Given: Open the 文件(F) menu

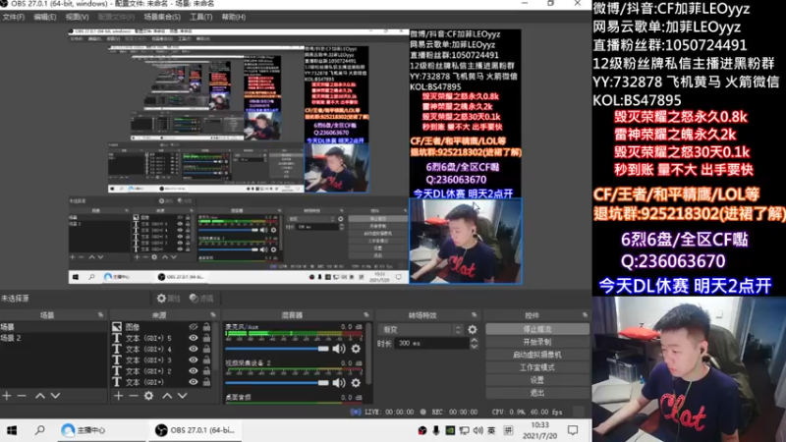Looking at the screenshot, I should click(x=14, y=17).
